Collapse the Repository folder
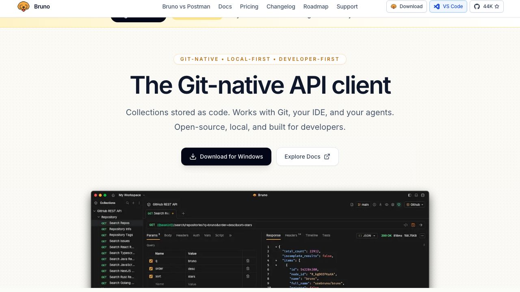 click(98, 217)
